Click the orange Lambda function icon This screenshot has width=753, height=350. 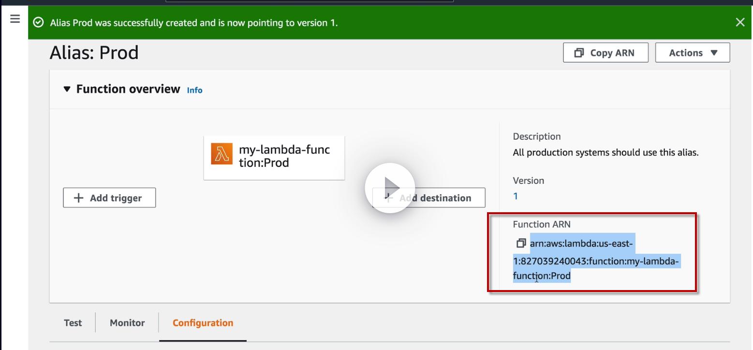(x=222, y=154)
